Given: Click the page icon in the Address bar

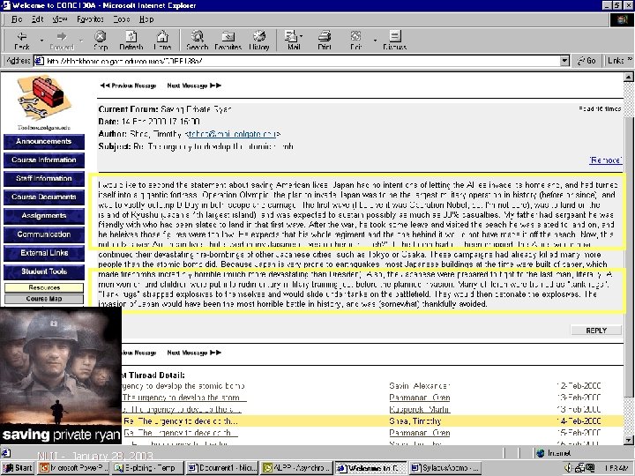Looking at the screenshot, I should click(x=40, y=61).
